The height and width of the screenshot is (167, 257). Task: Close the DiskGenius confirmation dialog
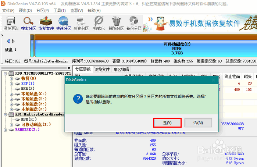click(213, 80)
